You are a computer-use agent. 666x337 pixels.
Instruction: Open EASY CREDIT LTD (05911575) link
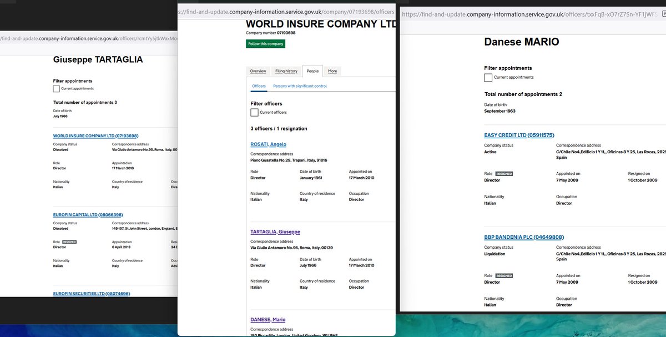pyautogui.click(x=519, y=135)
